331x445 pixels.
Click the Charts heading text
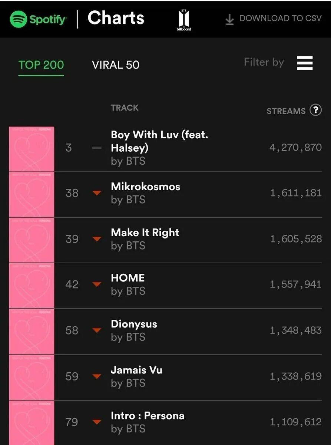tap(116, 18)
